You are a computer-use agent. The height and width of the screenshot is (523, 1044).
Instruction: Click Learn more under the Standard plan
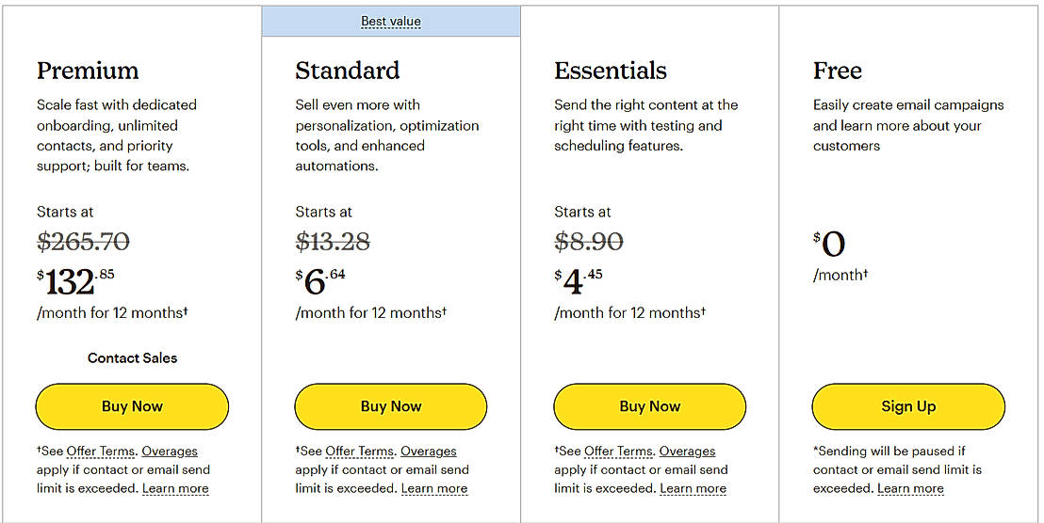434,489
